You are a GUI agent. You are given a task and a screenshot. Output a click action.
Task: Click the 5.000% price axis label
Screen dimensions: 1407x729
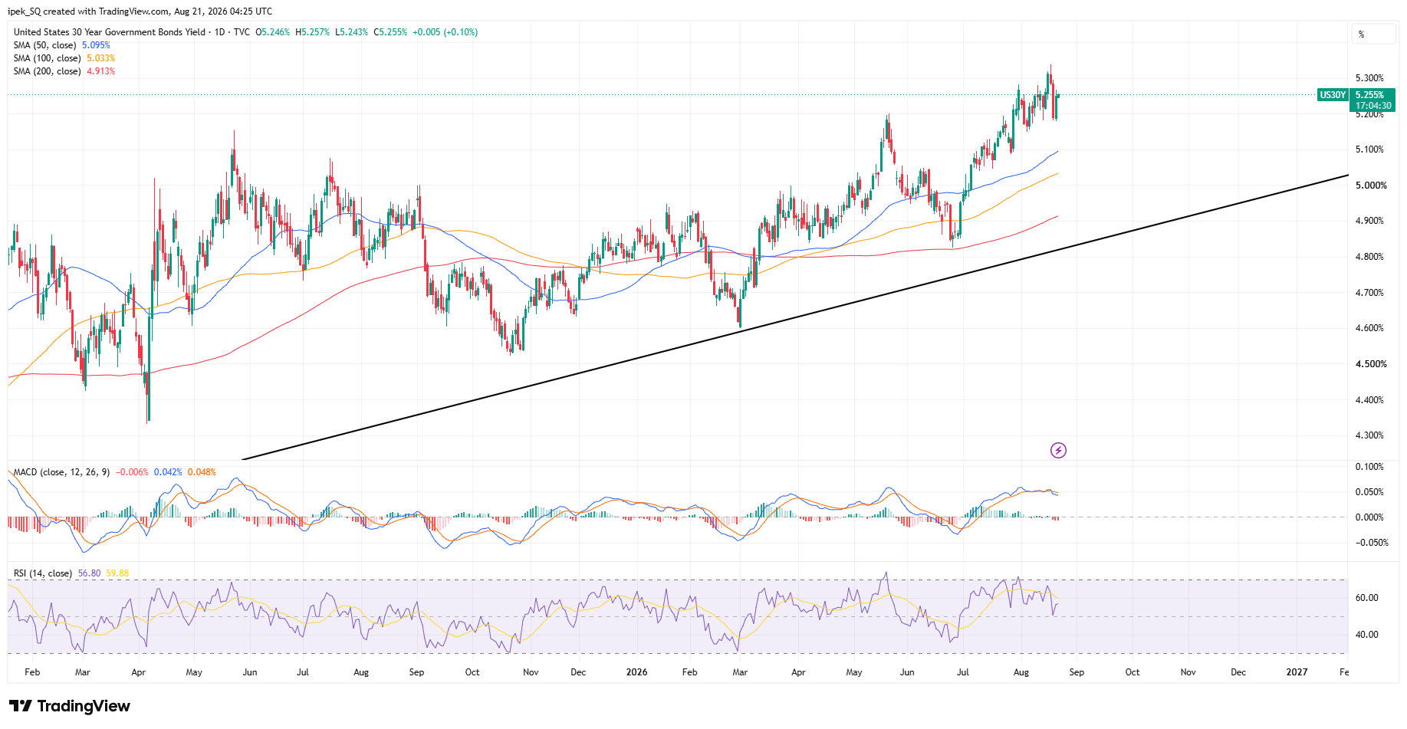coord(1371,186)
